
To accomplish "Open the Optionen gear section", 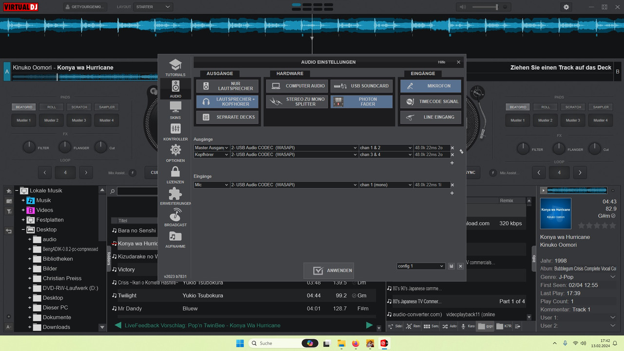I will [x=175, y=154].
